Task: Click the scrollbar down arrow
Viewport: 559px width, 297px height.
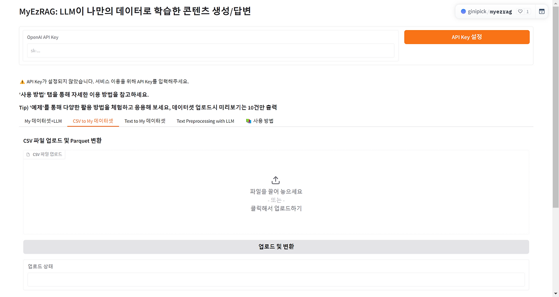Action: tap(556, 294)
